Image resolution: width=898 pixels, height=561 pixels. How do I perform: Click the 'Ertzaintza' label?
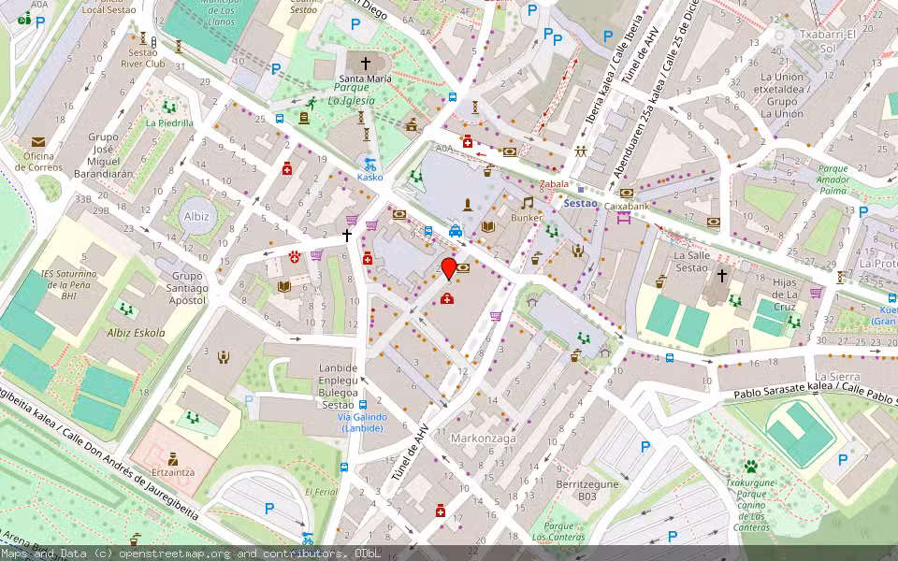(x=173, y=473)
